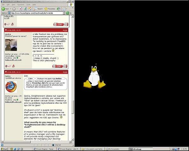Switch to C:\Documents and Settings taskbar window
Image resolution: width=189 pixels, height=151 pixels.
[93, 149]
